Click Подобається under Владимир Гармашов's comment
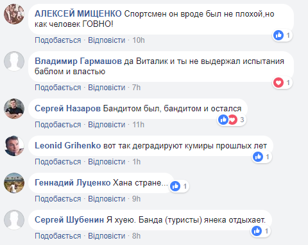 point(58,88)
